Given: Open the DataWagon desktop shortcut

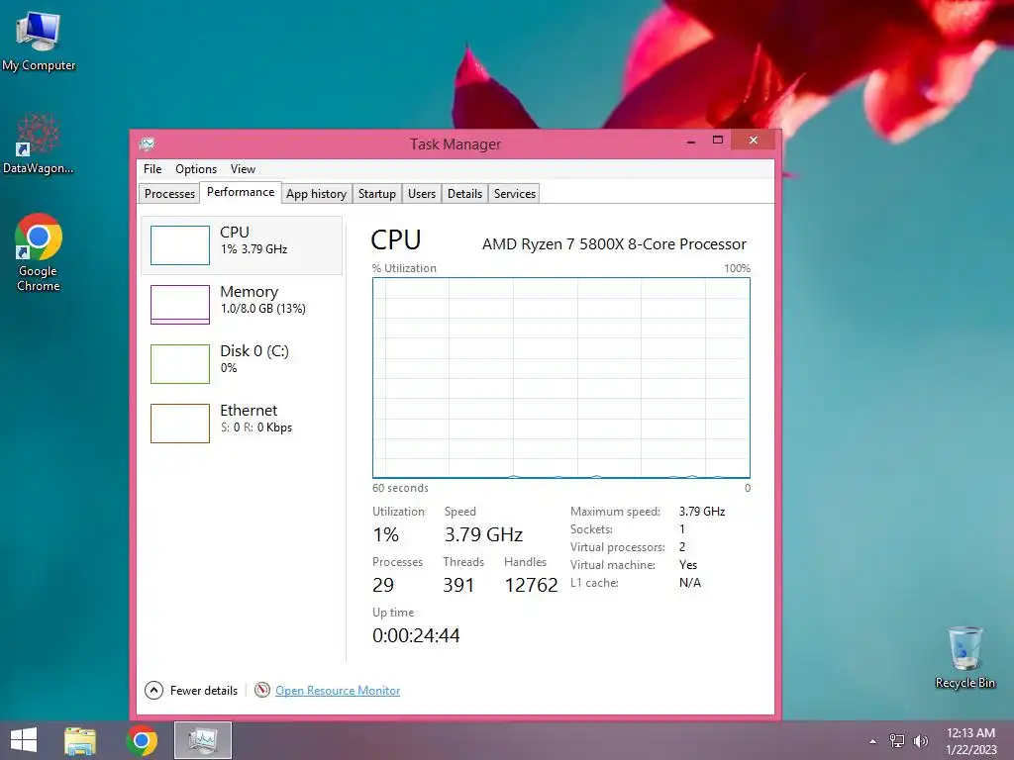Looking at the screenshot, I should [x=39, y=144].
